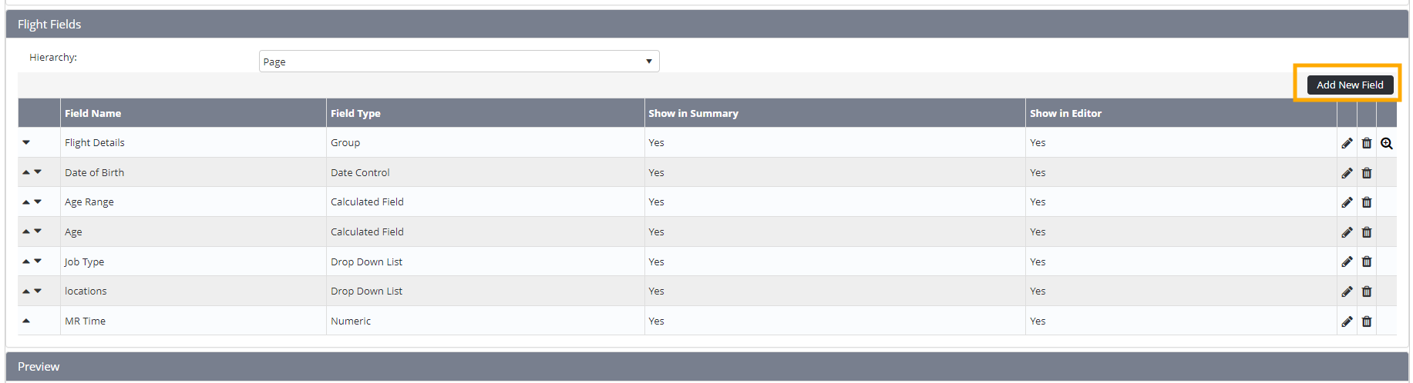
Task: Edit the Age Range field
Action: [x=1347, y=202]
